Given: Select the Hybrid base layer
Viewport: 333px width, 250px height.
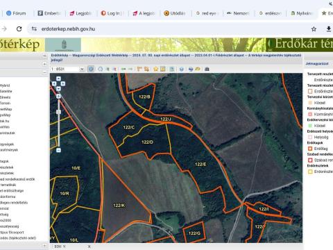Looking at the screenshot, I should 5,85.
